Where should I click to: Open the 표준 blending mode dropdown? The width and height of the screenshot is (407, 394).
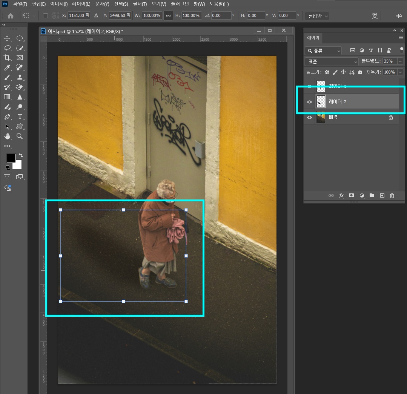332,61
